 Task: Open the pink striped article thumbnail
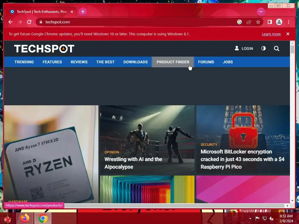pos(243,189)
